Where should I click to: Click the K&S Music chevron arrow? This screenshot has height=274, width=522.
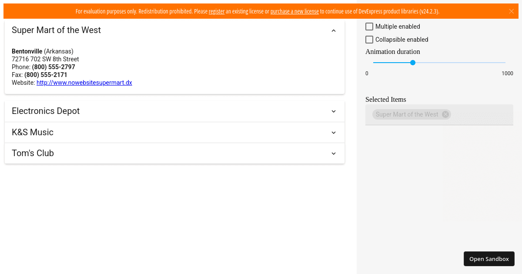tap(334, 133)
